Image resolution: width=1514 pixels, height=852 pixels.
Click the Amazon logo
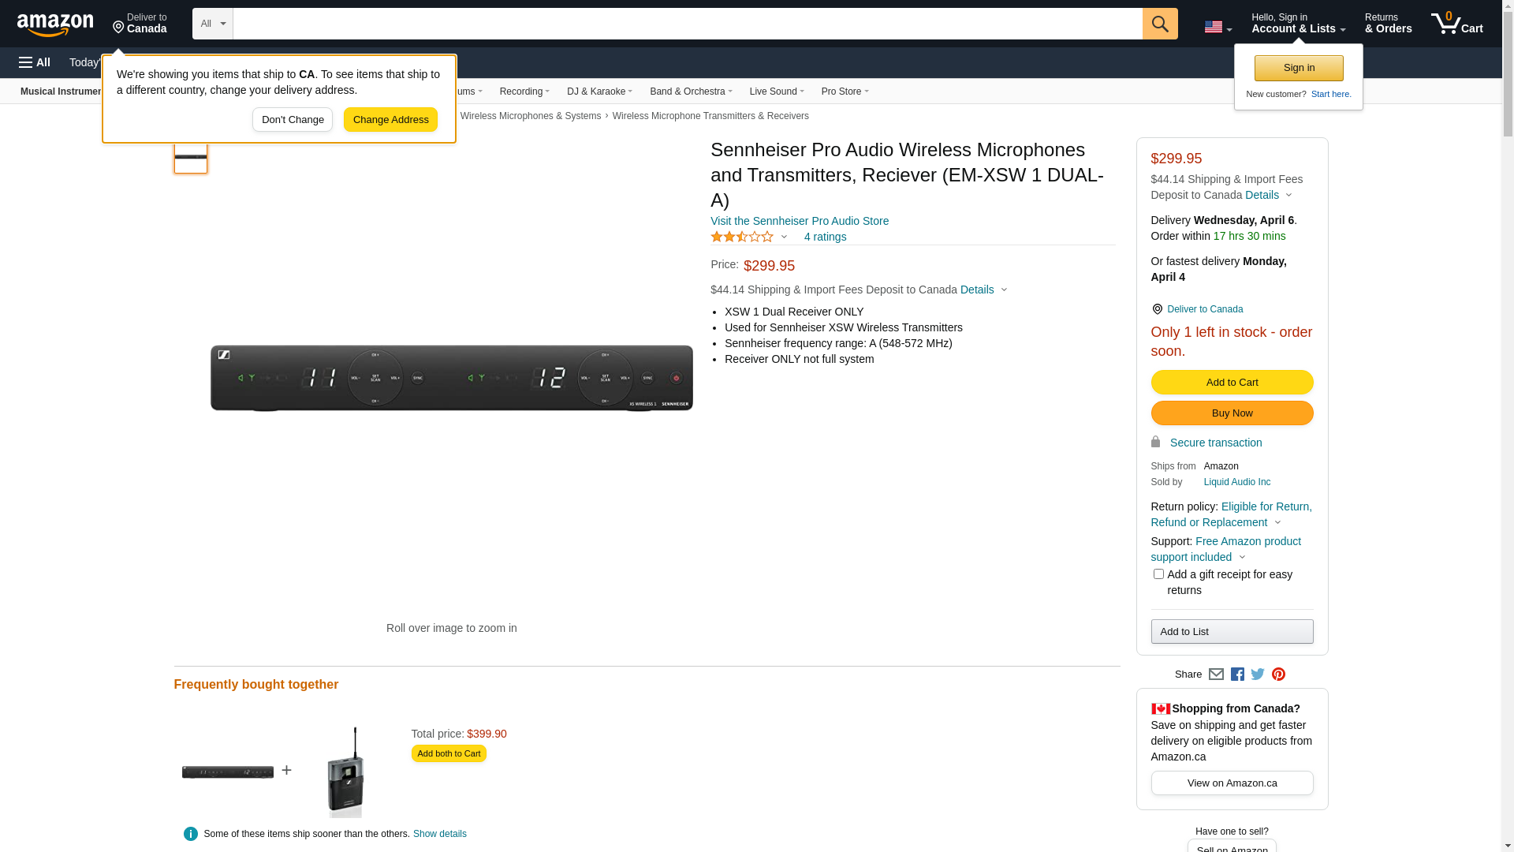[55, 25]
